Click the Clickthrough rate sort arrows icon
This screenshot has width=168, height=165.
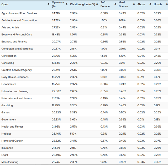[97, 4]
